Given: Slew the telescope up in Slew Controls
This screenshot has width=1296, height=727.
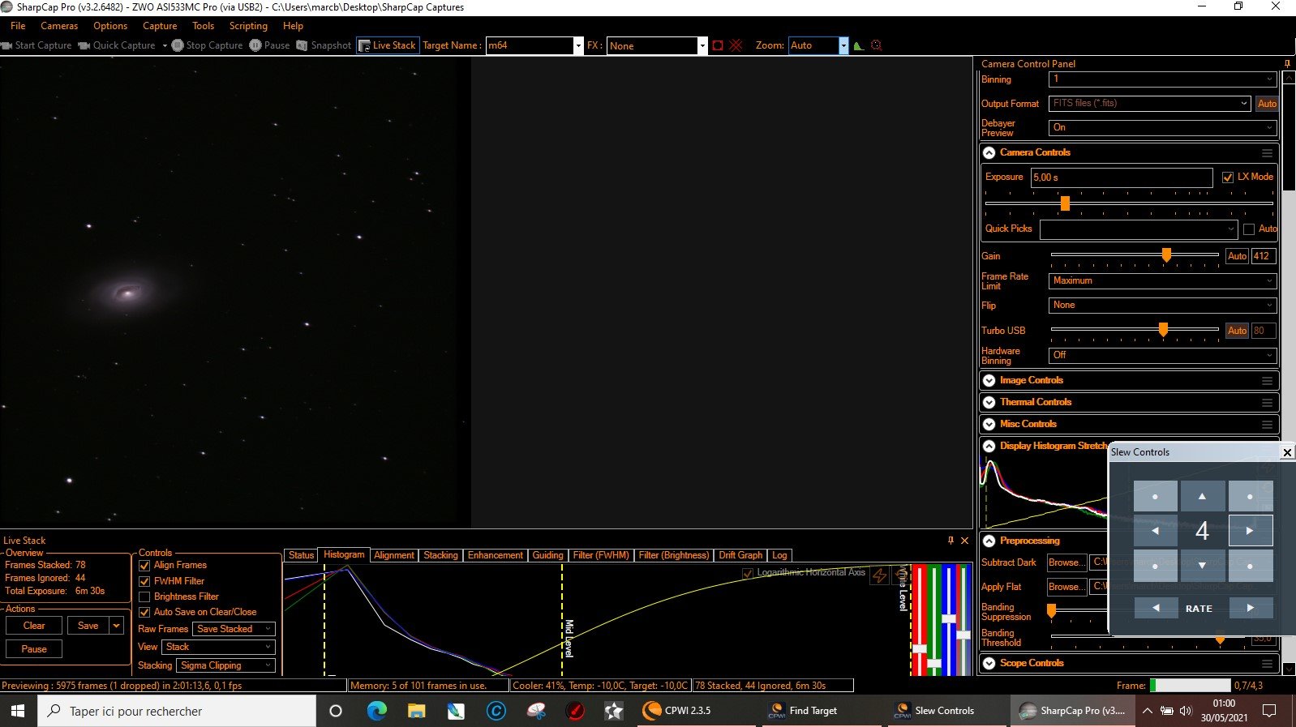Looking at the screenshot, I should click(x=1202, y=496).
